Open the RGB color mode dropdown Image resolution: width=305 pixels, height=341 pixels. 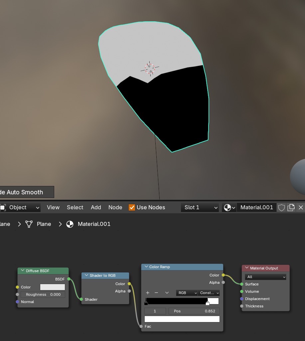pyautogui.click(x=187, y=293)
